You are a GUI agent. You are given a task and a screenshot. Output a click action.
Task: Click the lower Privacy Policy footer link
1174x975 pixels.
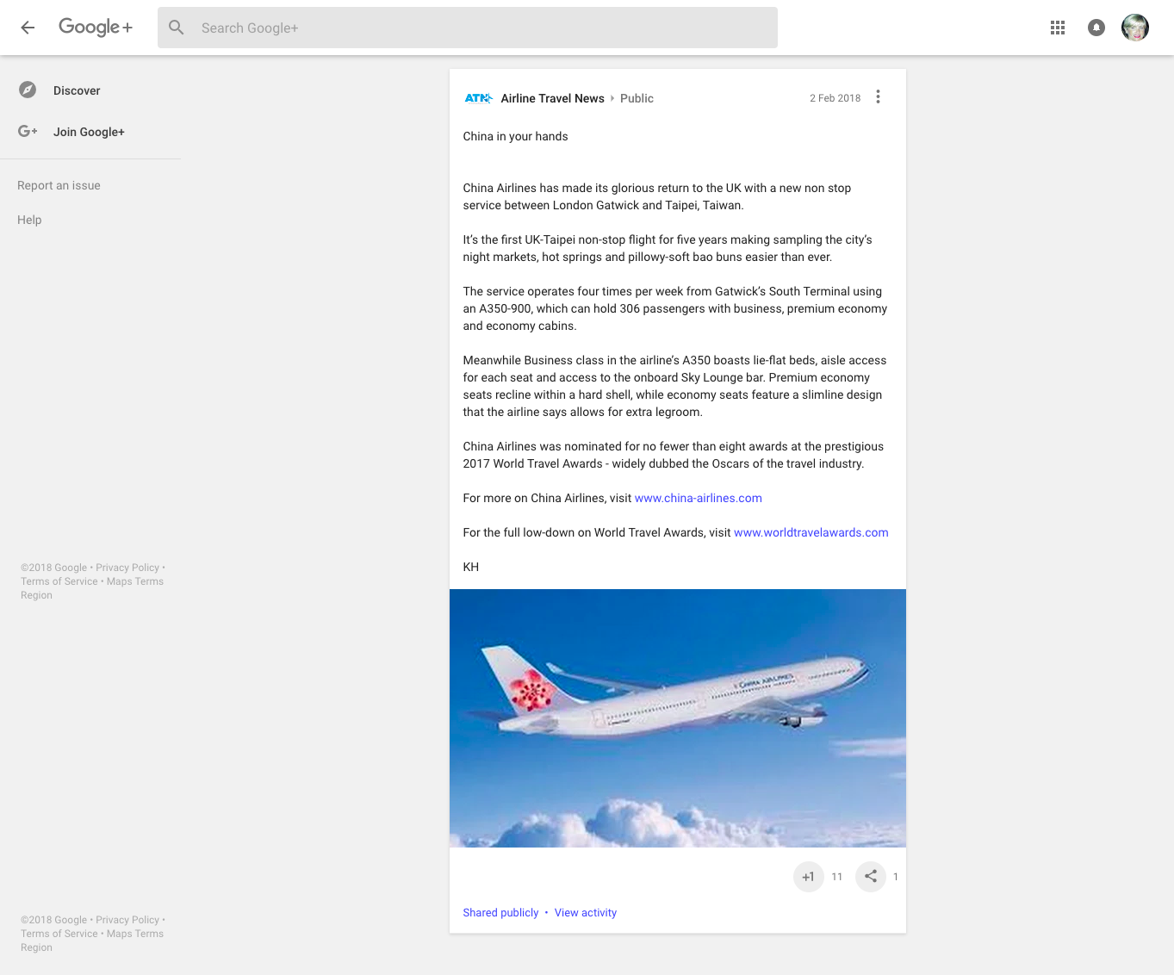pyautogui.click(x=127, y=920)
